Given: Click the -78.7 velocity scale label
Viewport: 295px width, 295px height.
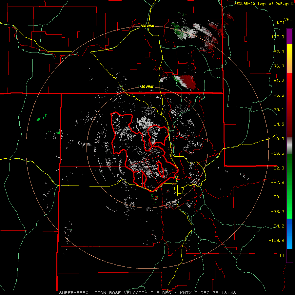Looking at the screenshot, I should click(278, 212).
